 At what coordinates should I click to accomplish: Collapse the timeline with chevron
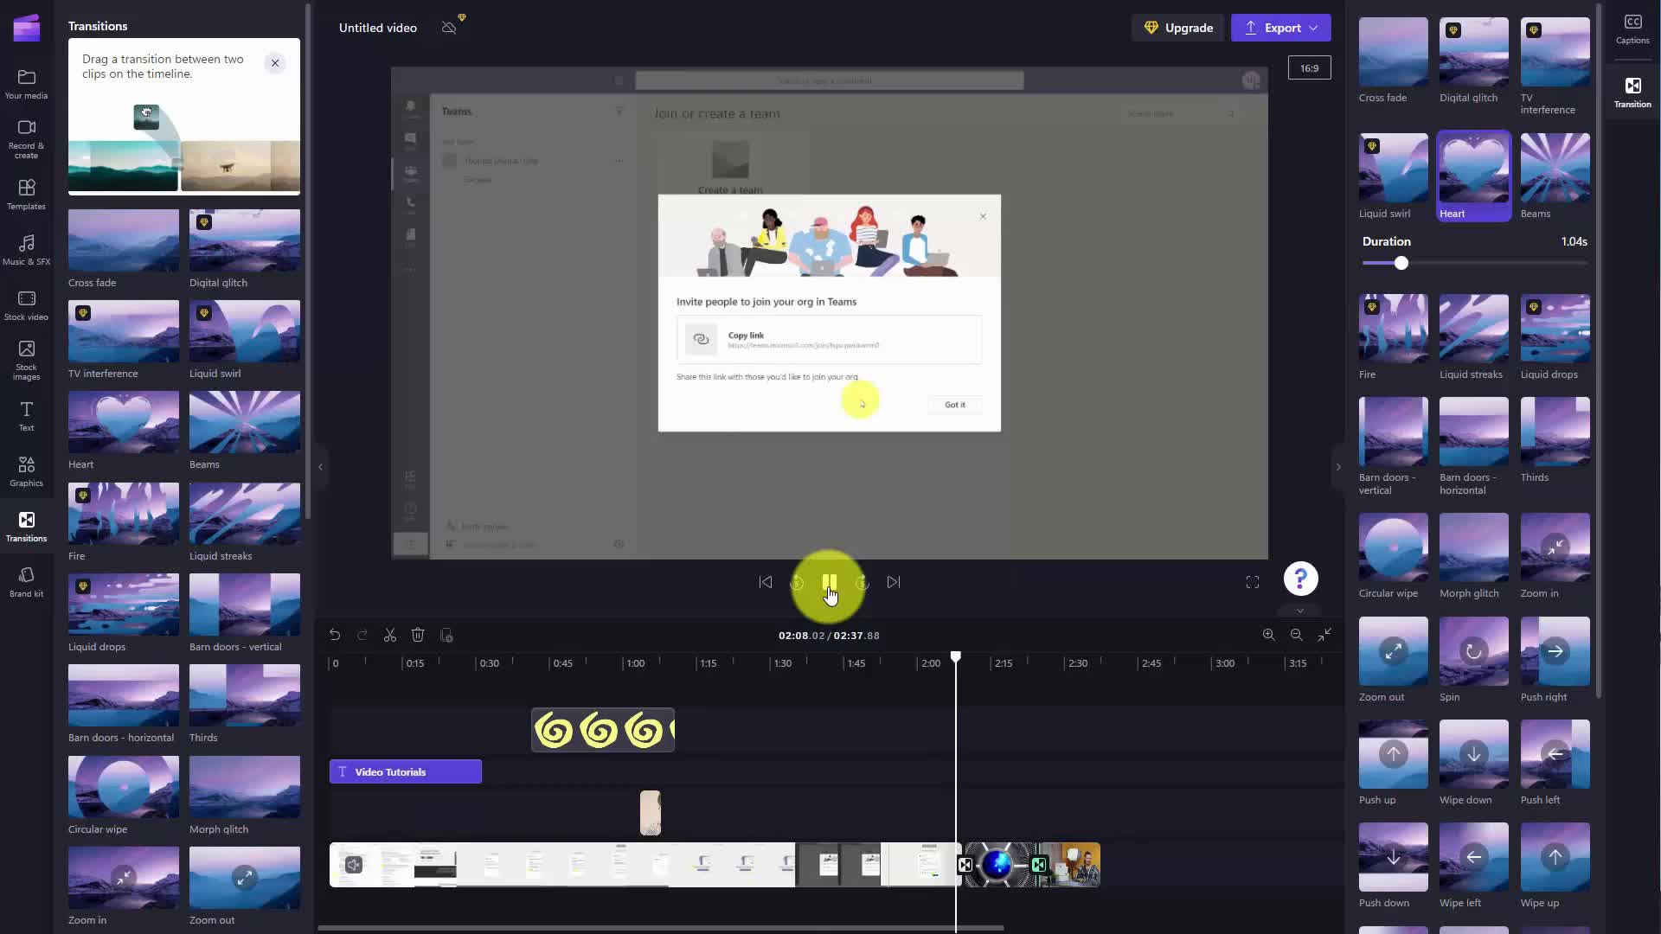coord(1299,611)
